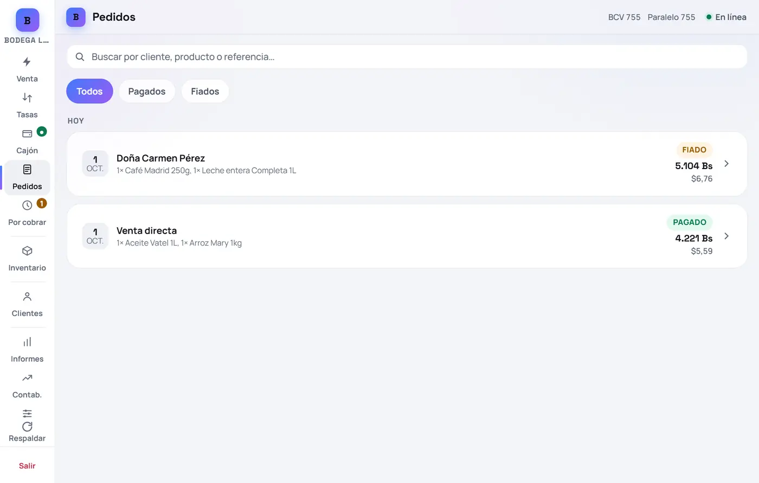Image resolution: width=759 pixels, height=483 pixels.
Task: Click the 5.104 Bs amount
Action: point(693,166)
